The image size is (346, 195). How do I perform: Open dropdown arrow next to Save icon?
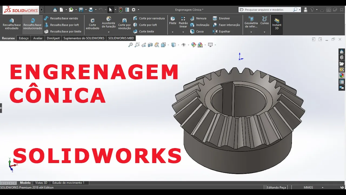click(86, 10)
